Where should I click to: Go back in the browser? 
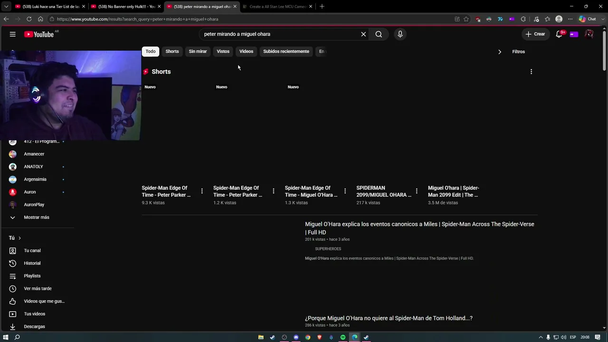tap(6, 19)
